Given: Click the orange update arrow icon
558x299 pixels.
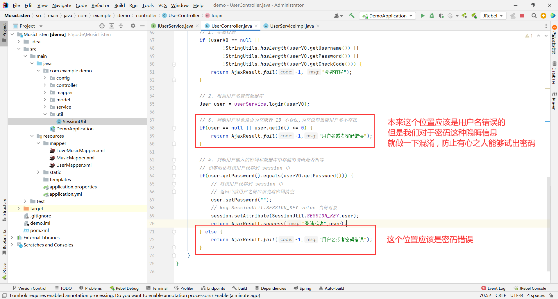Looking at the screenshot, I should (543, 16).
